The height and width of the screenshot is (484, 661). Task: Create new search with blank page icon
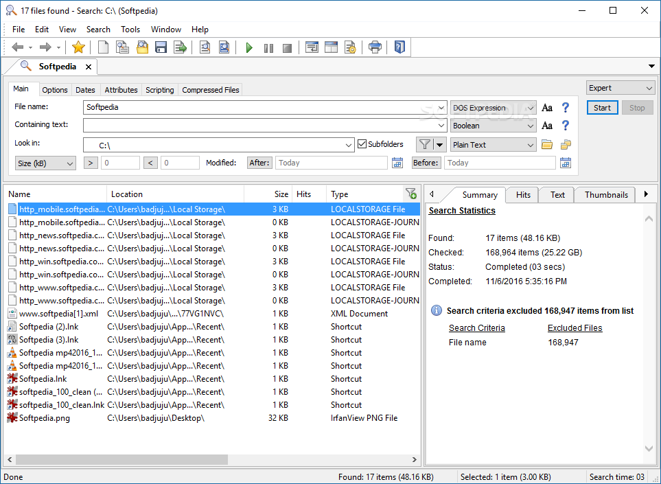point(103,47)
